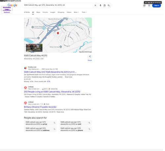165x151 pixels.
Task: Search '5585 callcott way apt 1270 phone' suggestion
Action: (x=76, y=129)
